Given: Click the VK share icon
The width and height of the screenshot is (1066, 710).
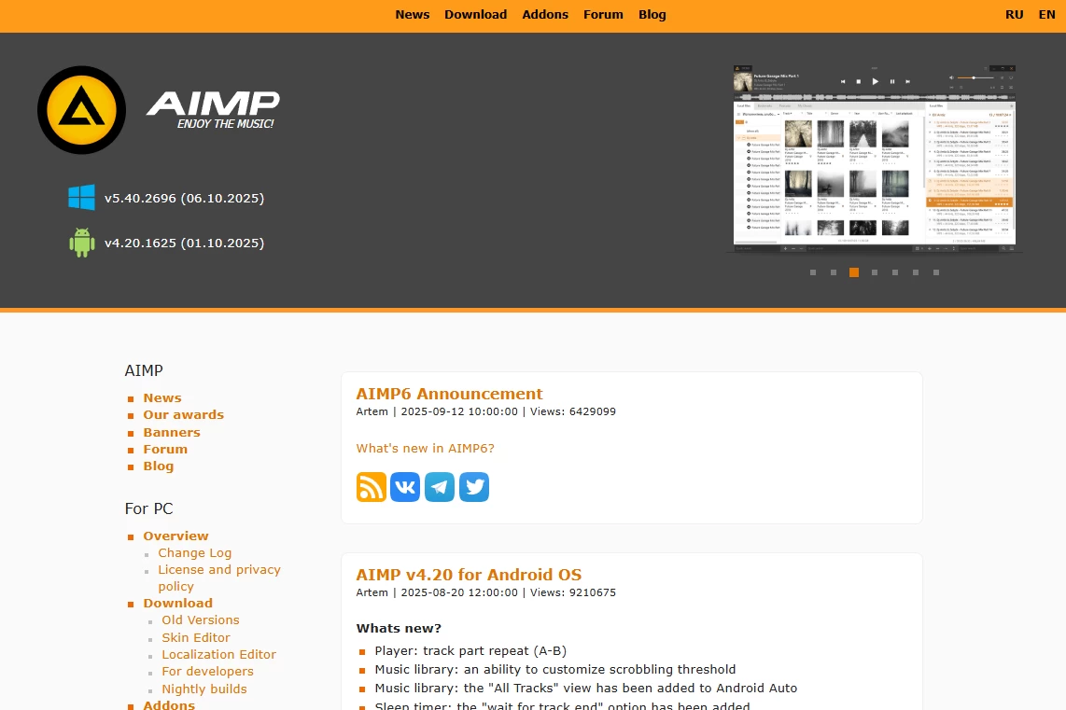Looking at the screenshot, I should (405, 487).
